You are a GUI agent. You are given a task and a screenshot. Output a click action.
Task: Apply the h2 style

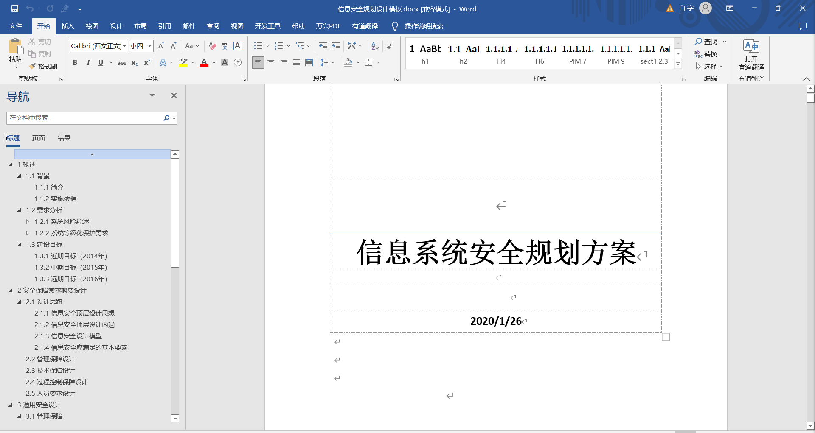[464, 54]
